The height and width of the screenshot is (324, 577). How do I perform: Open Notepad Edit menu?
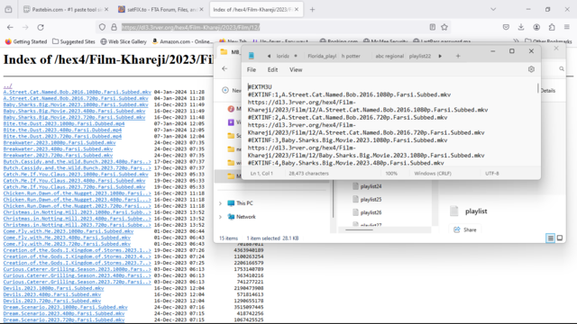pyautogui.click(x=272, y=69)
